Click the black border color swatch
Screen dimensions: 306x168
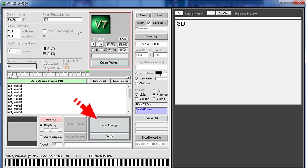tap(158, 72)
